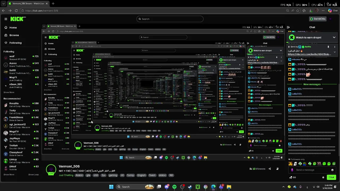Select the n3san_205 channel in Following
Image resolution: width=340 pixels, height=191 pixels.
[21, 86]
